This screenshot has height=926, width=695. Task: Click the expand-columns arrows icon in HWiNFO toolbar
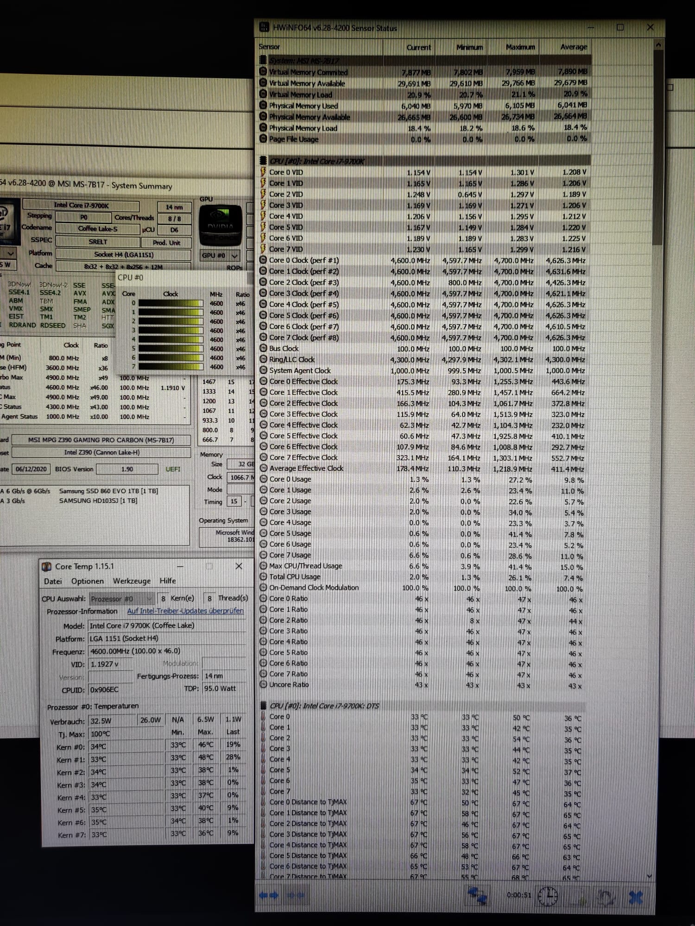269,895
